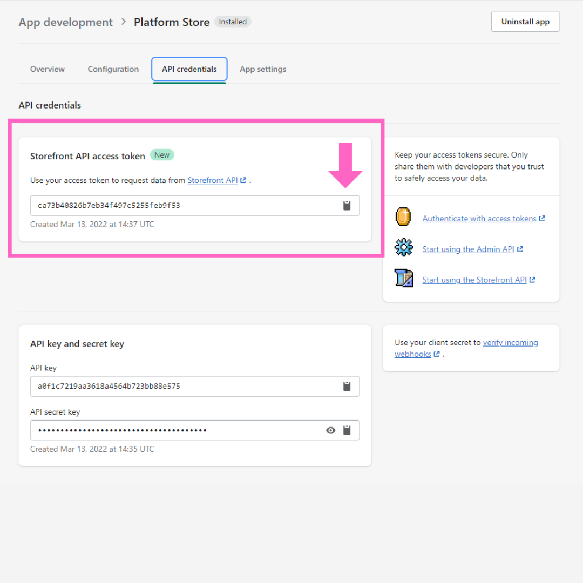The width and height of the screenshot is (583, 583).
Task: Copy the API key to clipboard
Action: [347, 387]
